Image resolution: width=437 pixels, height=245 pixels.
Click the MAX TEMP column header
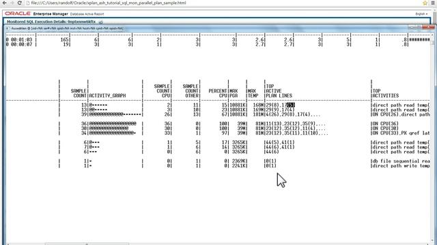[x=253, y=93]
